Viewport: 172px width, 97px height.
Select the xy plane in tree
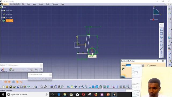click(x=9, y=11)
